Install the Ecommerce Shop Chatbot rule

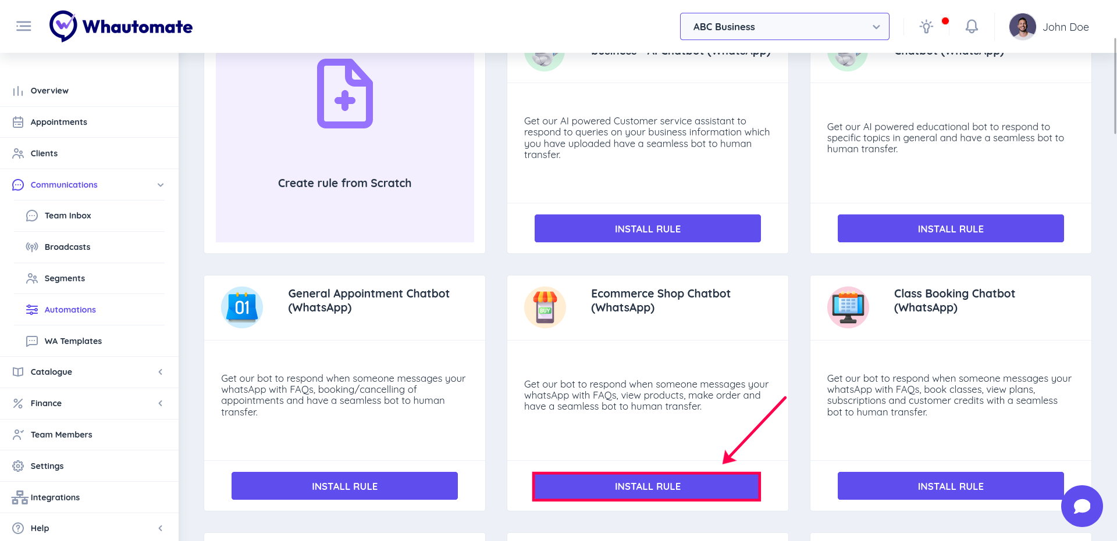coord(647,486)
